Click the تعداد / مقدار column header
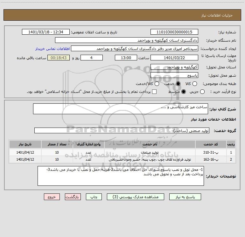The height and width of the screenshot is (237, 245). (57, 144)
